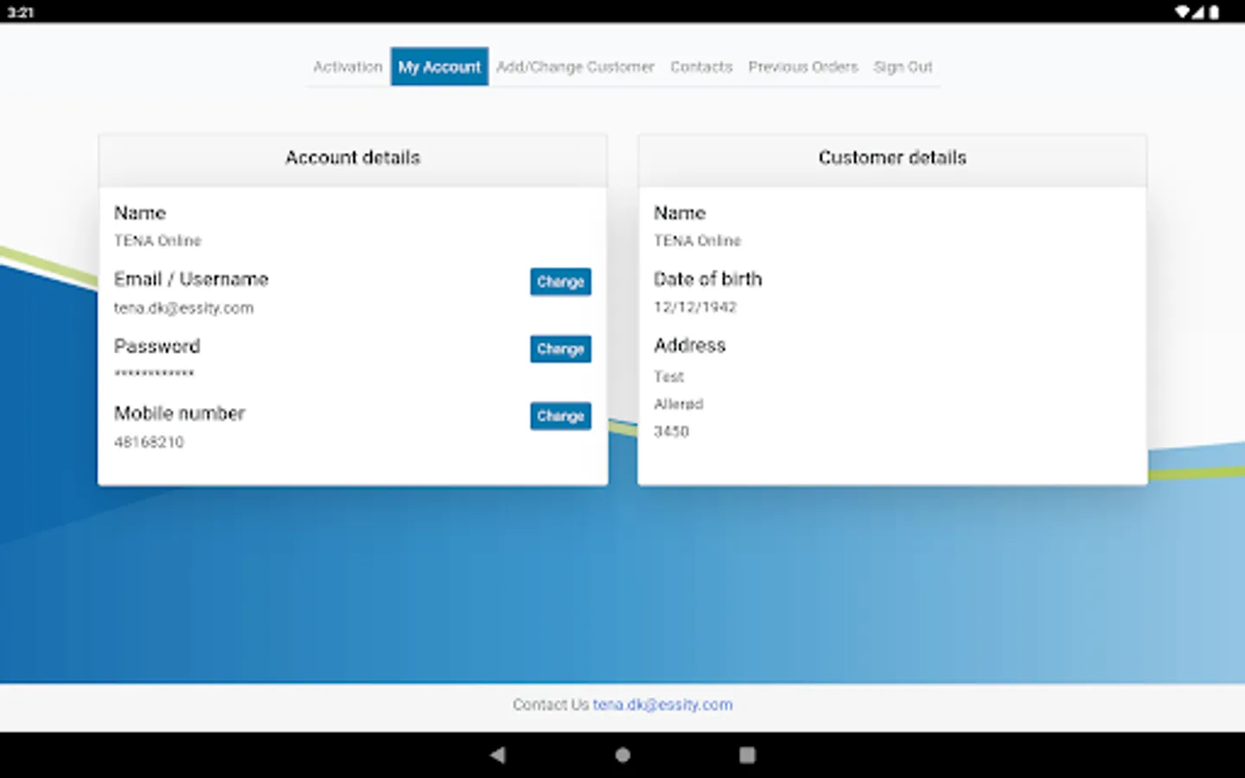The width and height of the screenshot is (1245, 778).
Task: Go to Add/Change Customer tab
Action: 575,67
